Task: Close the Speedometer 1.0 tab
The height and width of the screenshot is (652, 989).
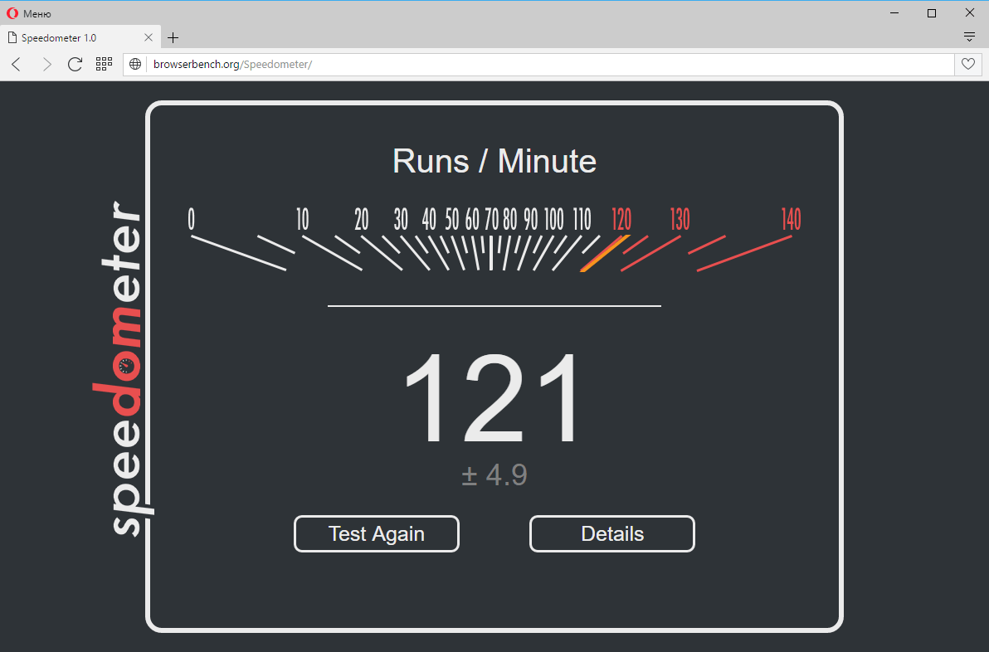Action: pos(149,38)
